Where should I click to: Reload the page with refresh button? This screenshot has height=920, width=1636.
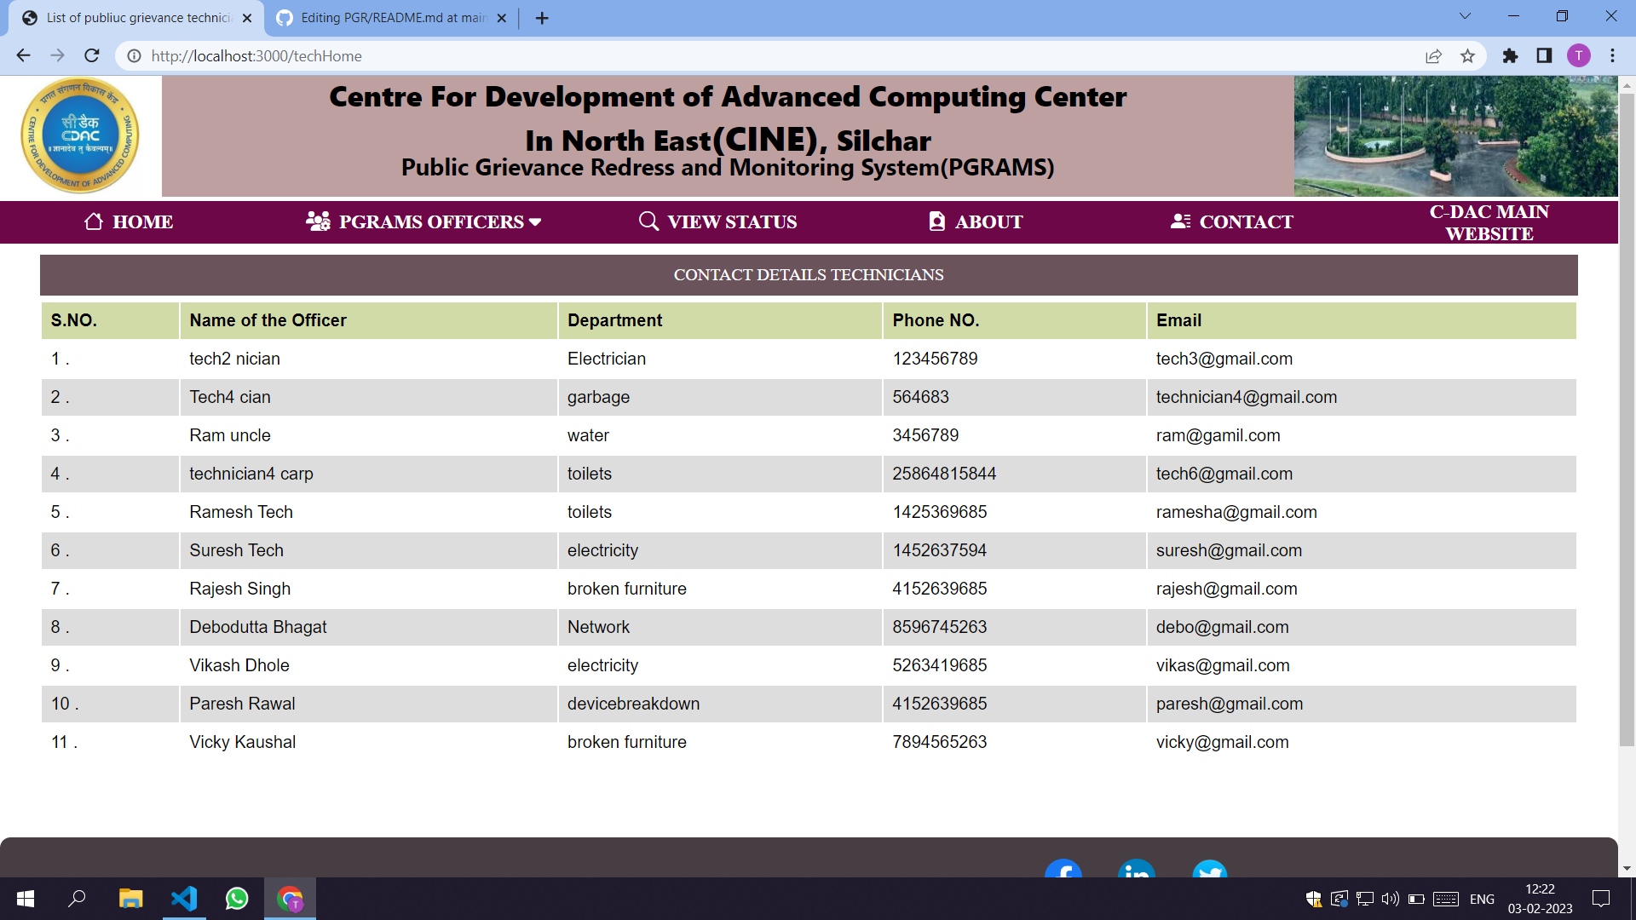pyautogui.click(x=92, y=56)
